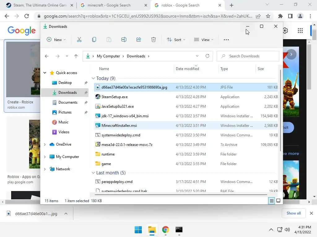
Task: Open the View options dropdown
Action: 203,40
